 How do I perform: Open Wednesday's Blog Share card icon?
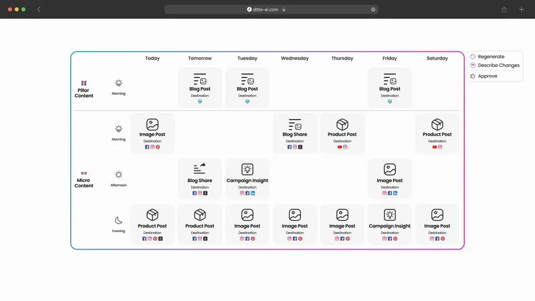(x=295, y=124)
